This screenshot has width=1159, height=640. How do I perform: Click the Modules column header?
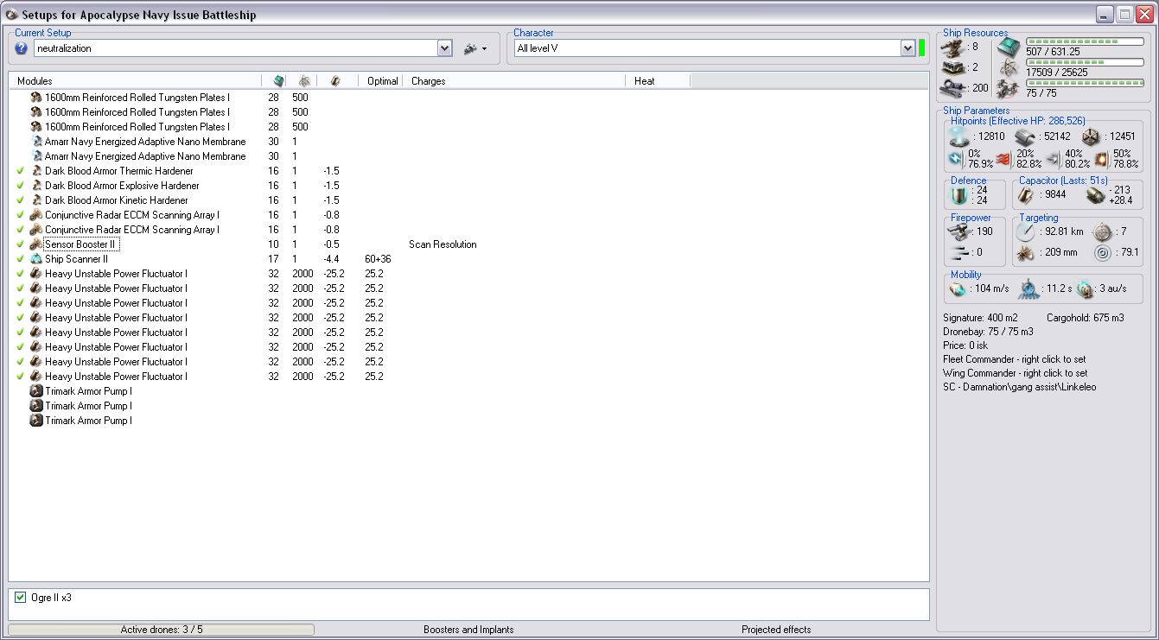click(135, 80)
